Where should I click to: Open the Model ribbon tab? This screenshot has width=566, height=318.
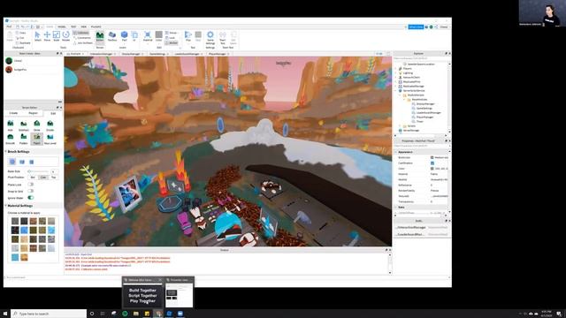pyautogui.click(x=62, y=26)
